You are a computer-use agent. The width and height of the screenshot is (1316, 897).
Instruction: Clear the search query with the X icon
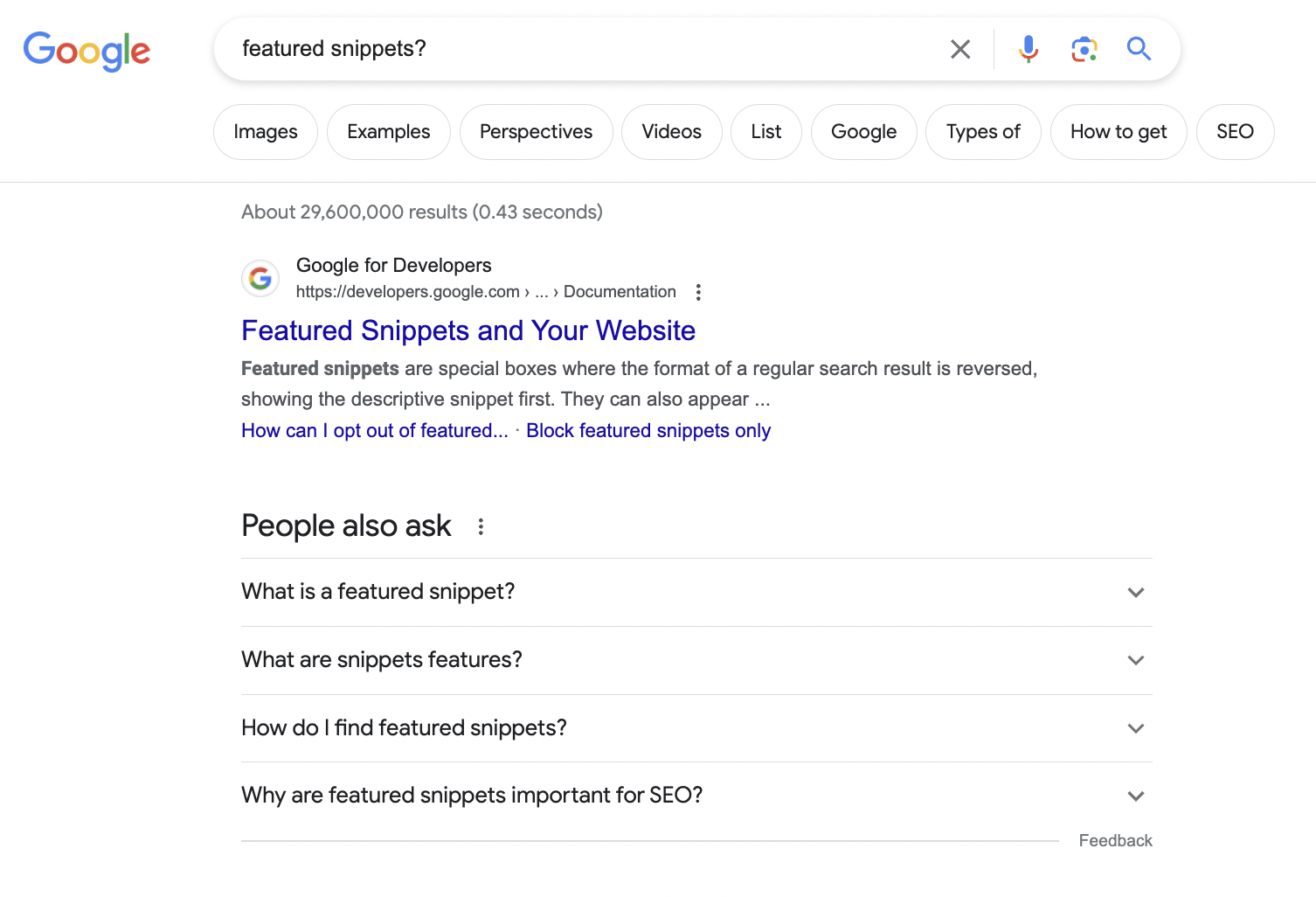click(x=960, y=49)
